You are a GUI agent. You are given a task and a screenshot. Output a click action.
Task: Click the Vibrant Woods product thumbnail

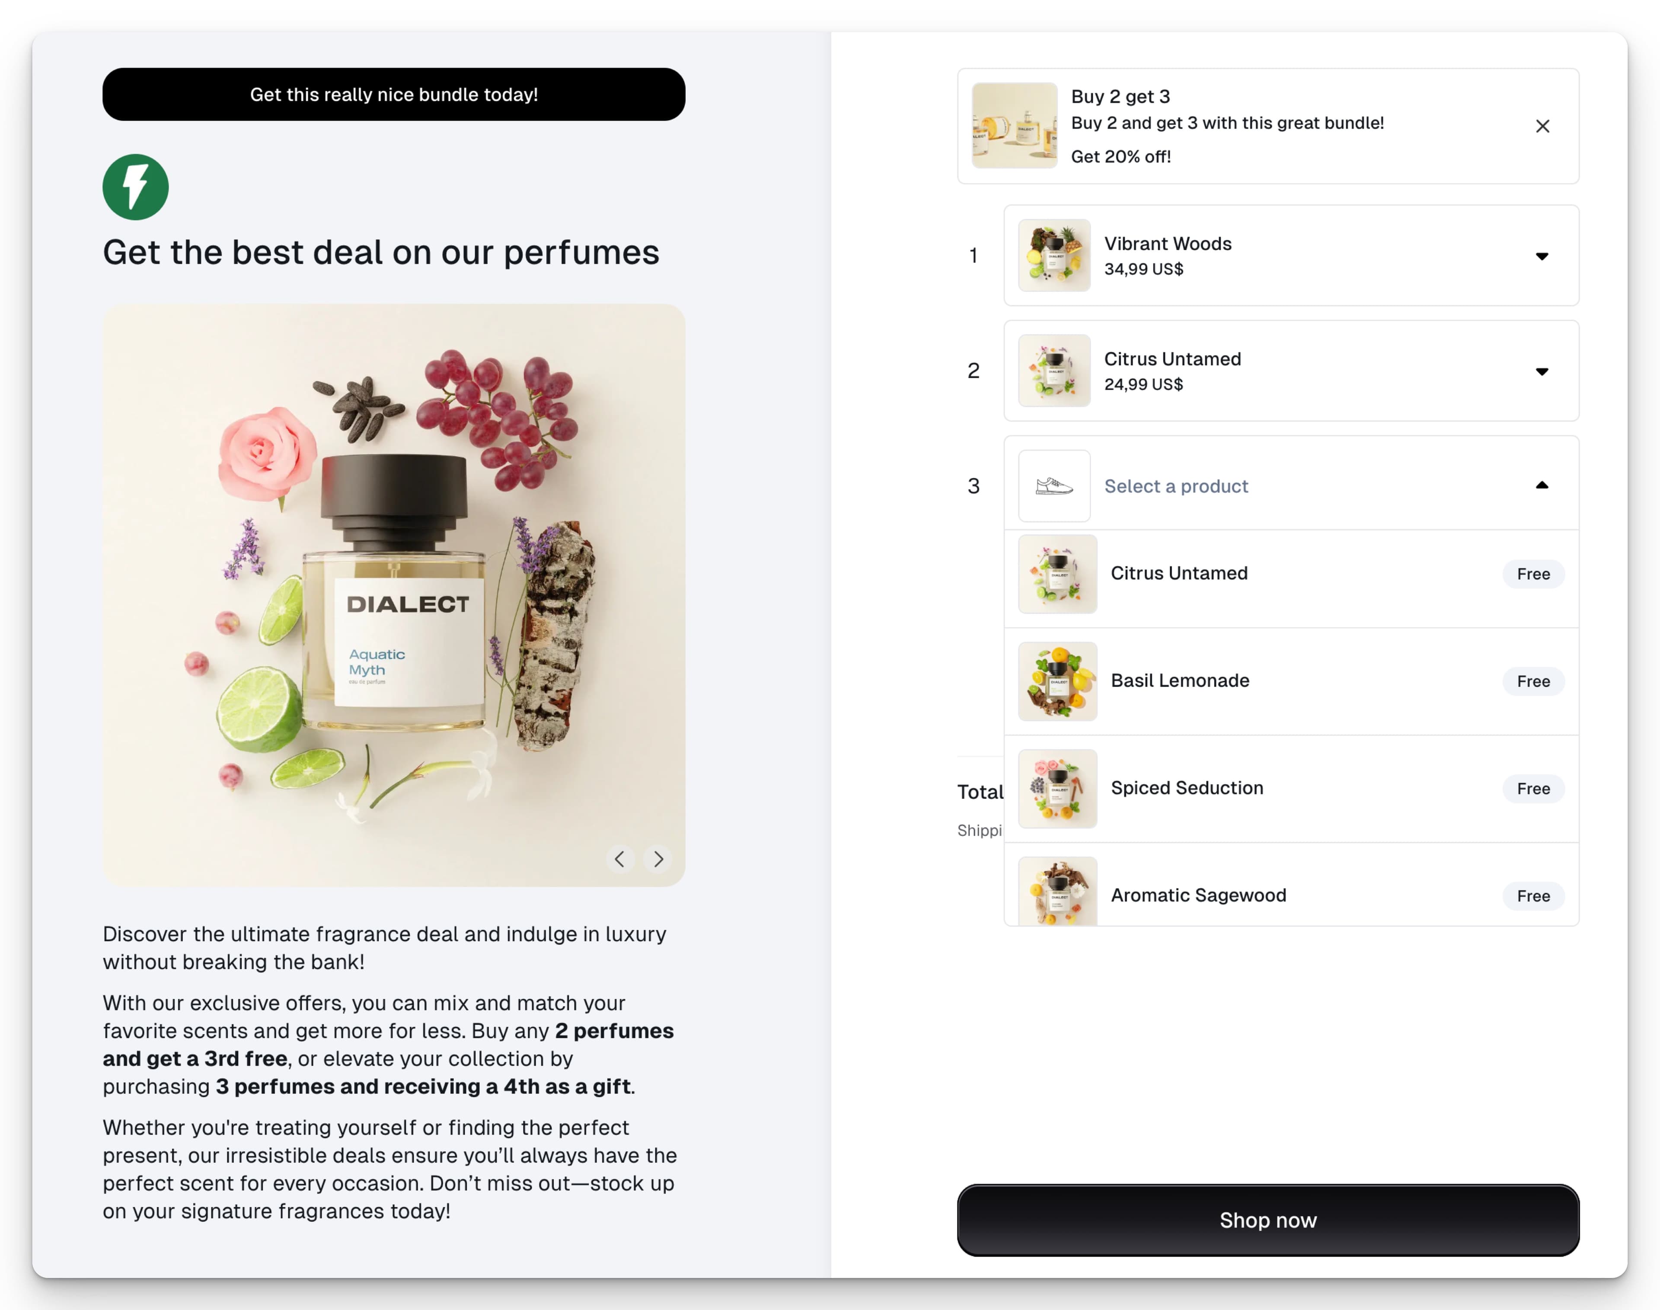click(x=1054, y=256)
